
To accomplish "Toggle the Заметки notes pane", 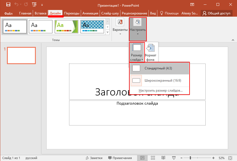I will pos(94,158).
